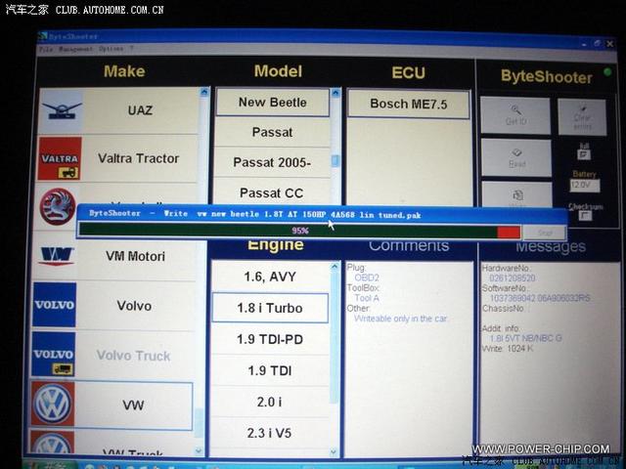The image size is (626, 469).
Task: Click Tool A toolbox value in Comments
Action: click(367, 298)
